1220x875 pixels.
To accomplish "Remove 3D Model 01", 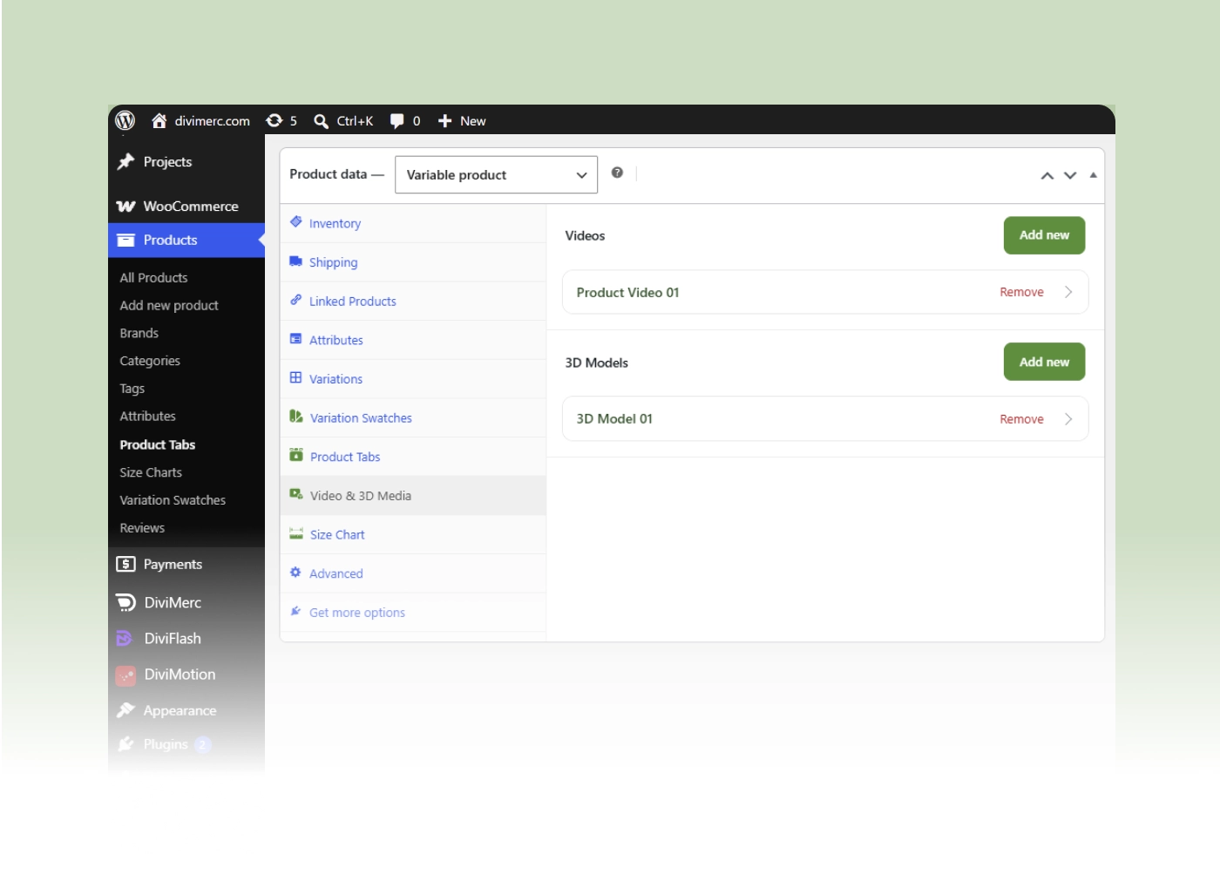I will pyautogui.click(x=1021, y=419).
